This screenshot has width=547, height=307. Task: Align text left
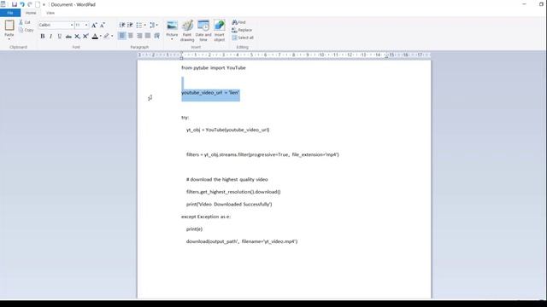pyautogui.click(x=122, y=36)
